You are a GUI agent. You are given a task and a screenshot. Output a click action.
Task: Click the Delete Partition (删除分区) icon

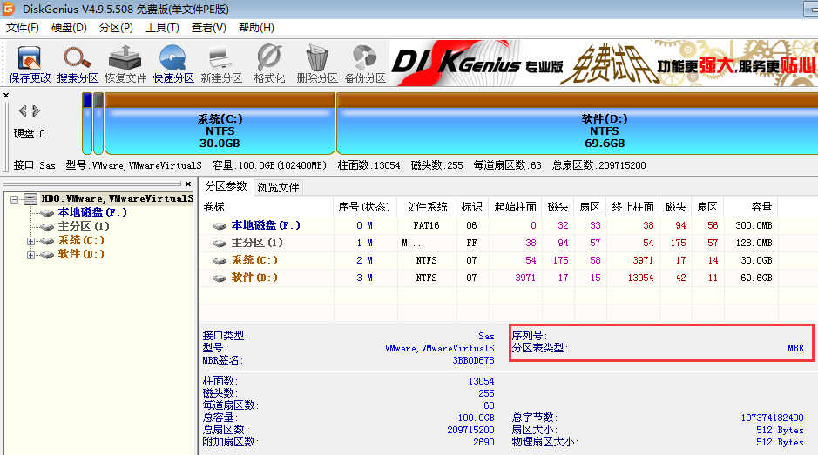click(x=316, y=64)
